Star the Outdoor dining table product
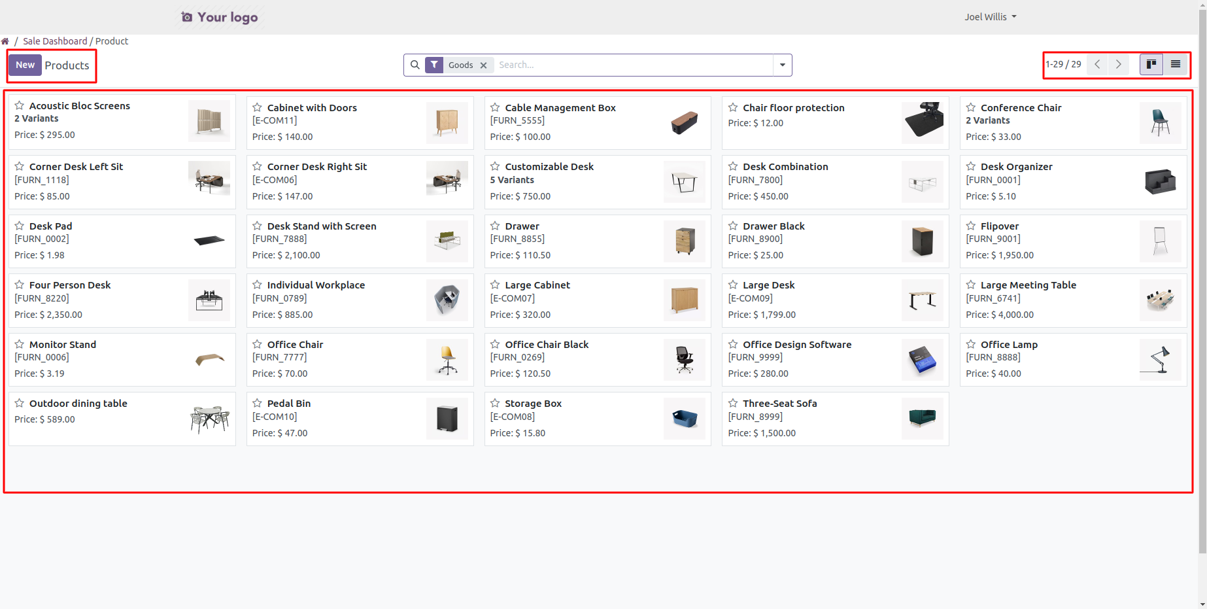Screen dimensions: 1207x609 20,403
